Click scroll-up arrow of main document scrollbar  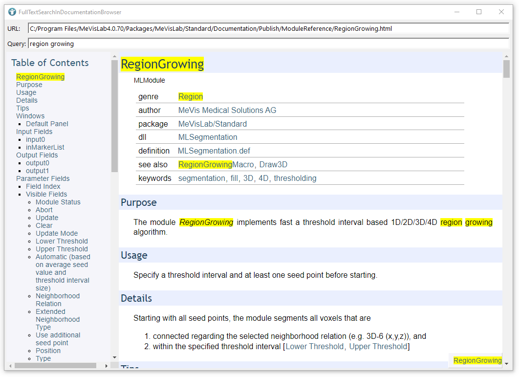coord(506,56)
